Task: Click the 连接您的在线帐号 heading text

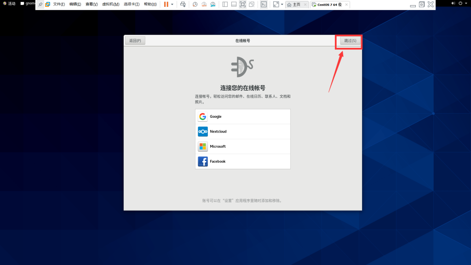Action: (243, 88)
